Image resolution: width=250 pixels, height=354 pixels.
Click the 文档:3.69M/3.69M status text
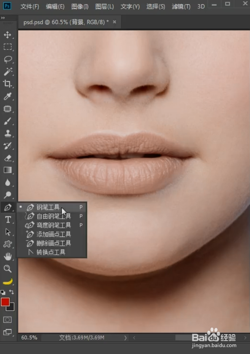(82, 338)
